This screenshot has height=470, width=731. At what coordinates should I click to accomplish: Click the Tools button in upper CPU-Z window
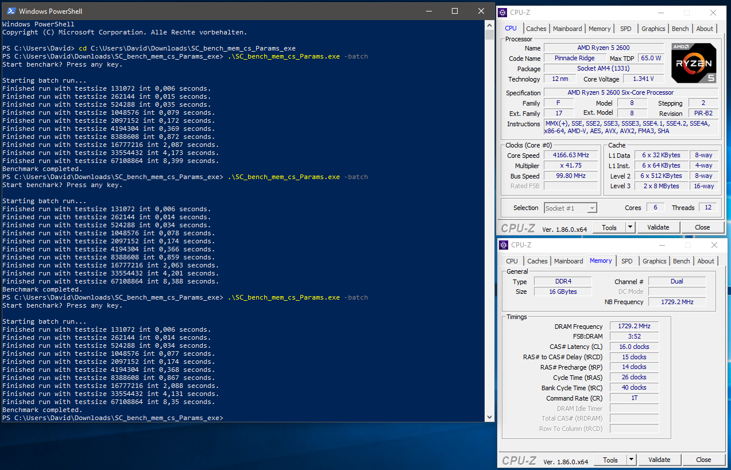click(609, 227)
